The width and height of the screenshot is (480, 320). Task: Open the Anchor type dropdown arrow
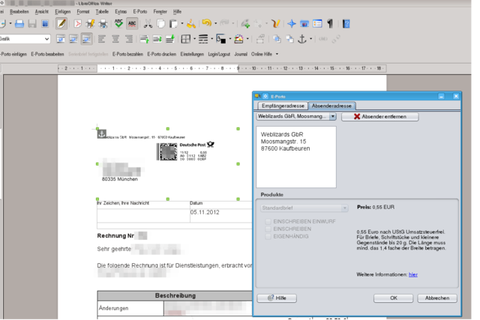pyautogui.click(x=310, y=39)
